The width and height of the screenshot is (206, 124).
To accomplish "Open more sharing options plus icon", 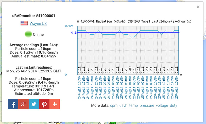I will (x=55, y=104).
